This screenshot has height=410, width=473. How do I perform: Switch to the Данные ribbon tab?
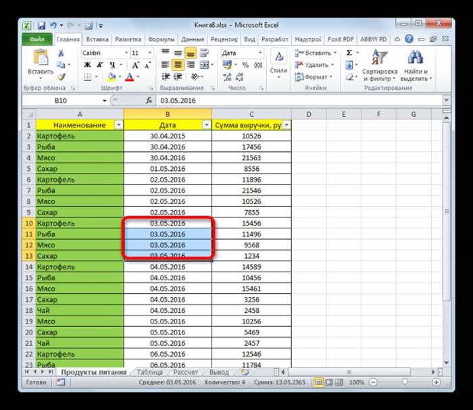pyautogui.click(x=193, y=39)
